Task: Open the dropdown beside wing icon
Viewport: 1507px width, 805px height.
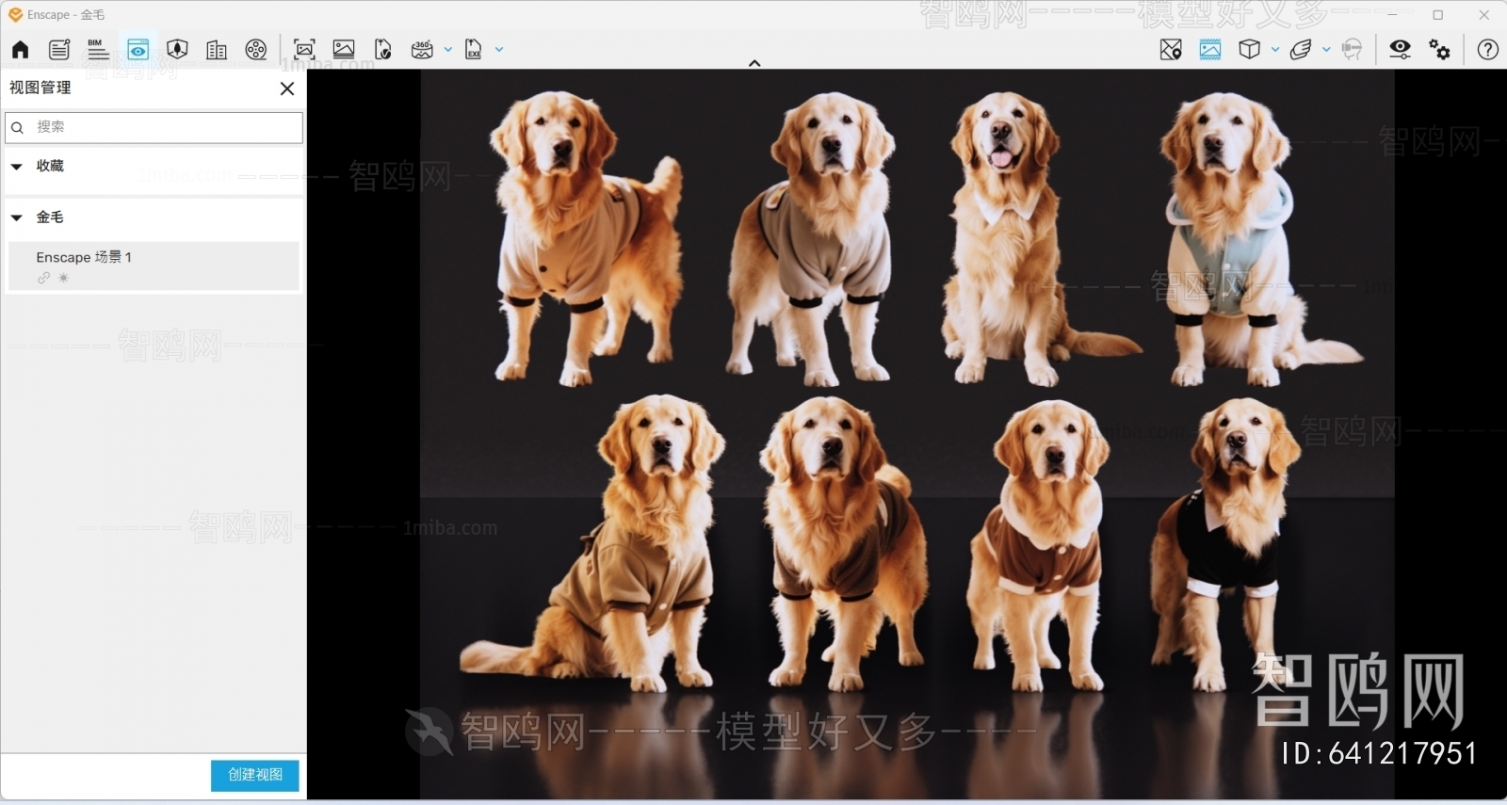Action: [x=1326, y=50]
